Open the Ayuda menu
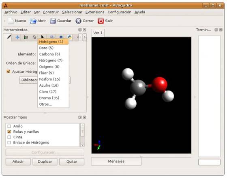 coord(140,12)
